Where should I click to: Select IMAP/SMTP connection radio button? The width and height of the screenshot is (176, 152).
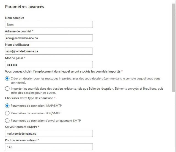(x=7, y=105)
